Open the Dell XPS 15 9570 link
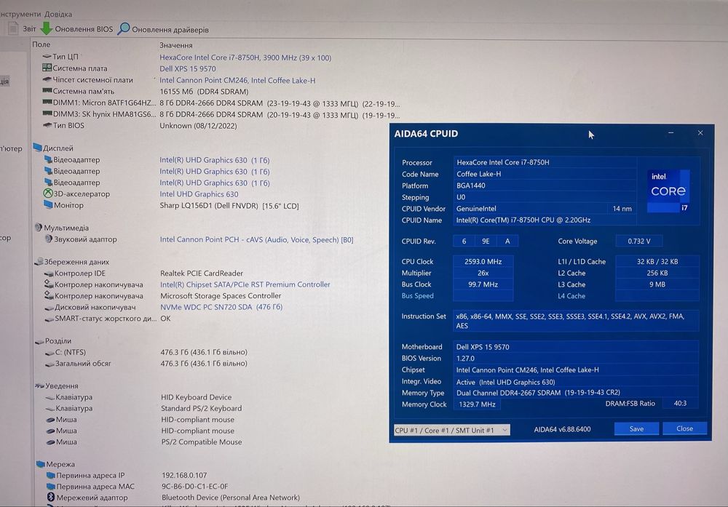The image size is (728, 507). point(188,68)
